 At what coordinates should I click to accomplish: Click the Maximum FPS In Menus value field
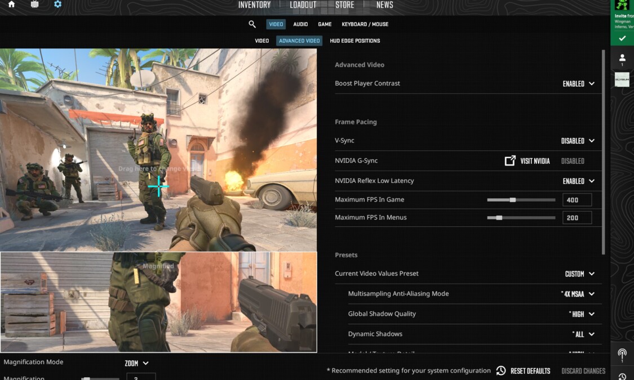point(577,218)
